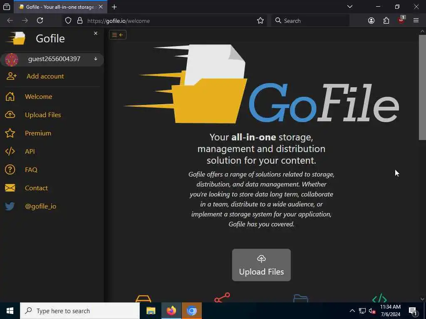Click the browser Forward arrow
Image resolution: width=426 pixels, height=319 pixels.
[x=25, y=21]
